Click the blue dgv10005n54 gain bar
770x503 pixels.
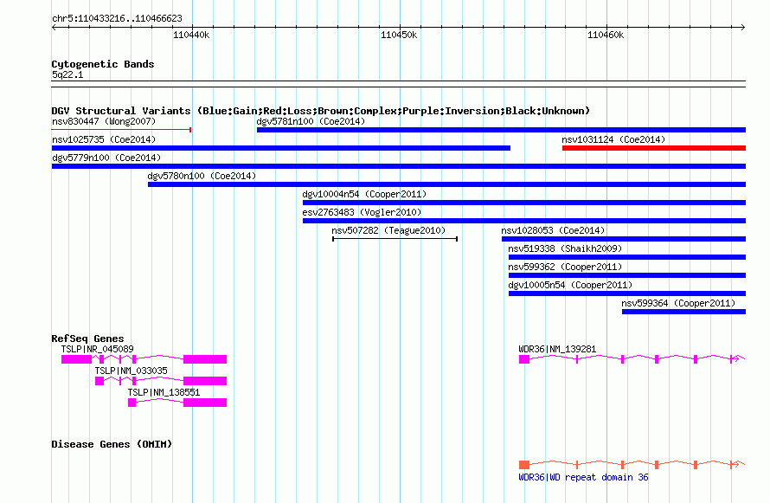click(x=627, y=293)
